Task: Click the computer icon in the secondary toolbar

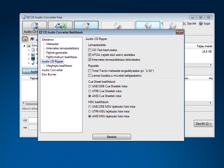Action: tap(32, 39)
